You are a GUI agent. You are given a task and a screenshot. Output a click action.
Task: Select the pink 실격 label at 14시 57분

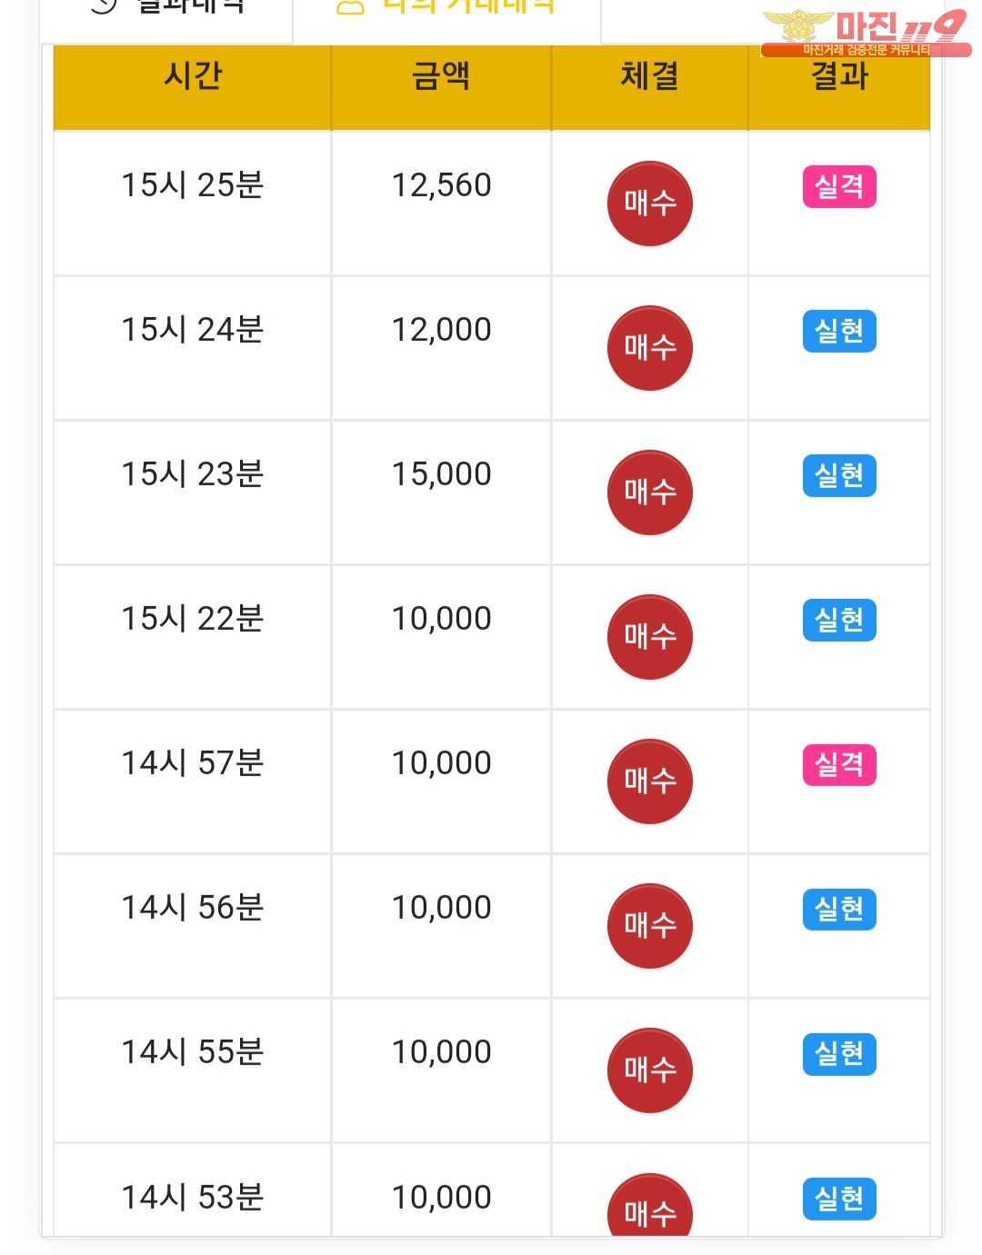pos(839,764)
